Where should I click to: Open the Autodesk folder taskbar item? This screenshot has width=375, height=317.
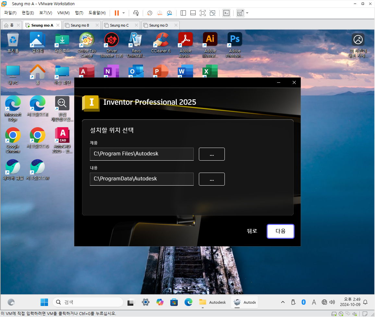[212, 302]
